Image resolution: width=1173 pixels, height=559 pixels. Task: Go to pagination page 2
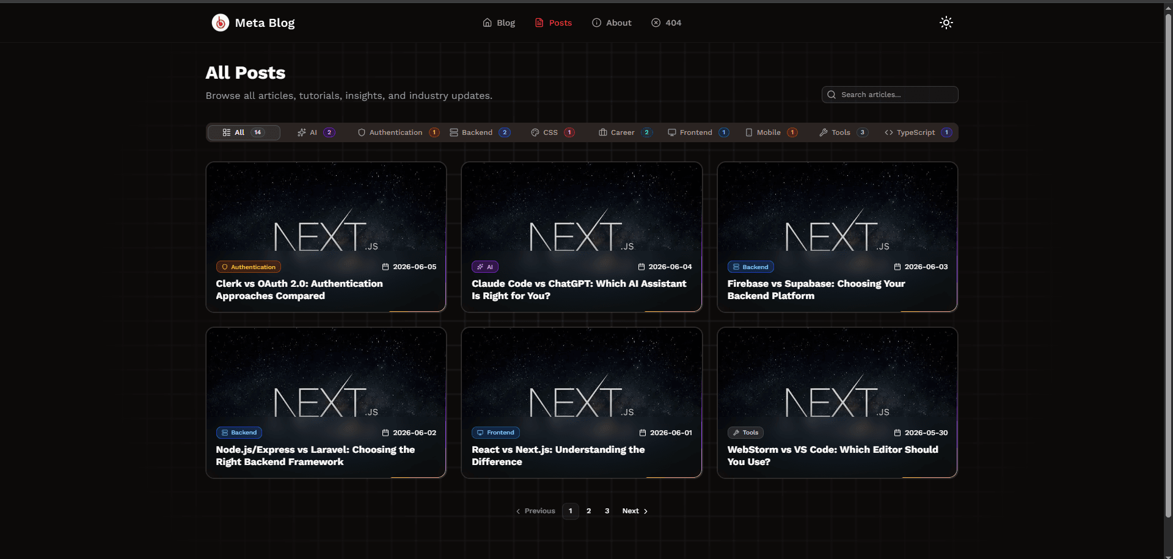click(x=589, y=511)
